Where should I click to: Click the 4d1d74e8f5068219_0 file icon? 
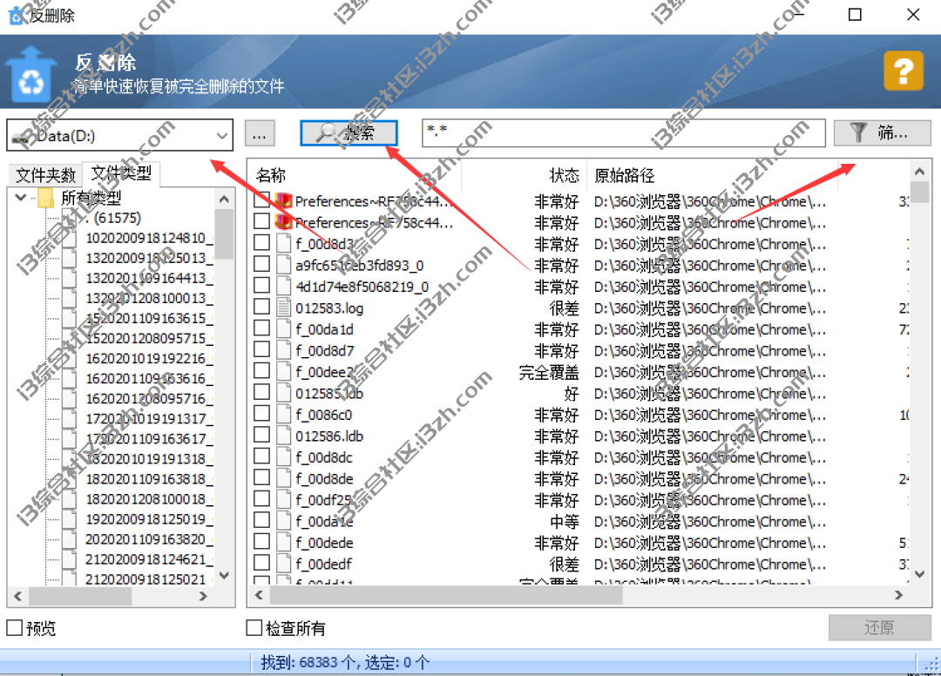tap(283, 286)
